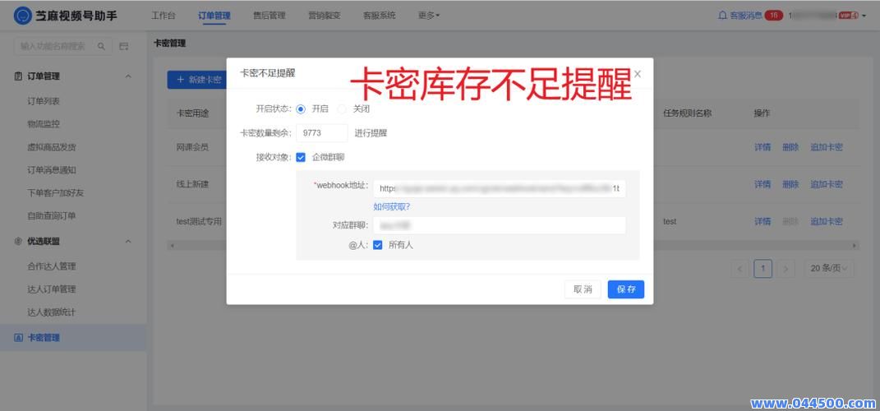880x411 pixels.
Task: Go to the 工作台 tab
Action: point(164,16)
